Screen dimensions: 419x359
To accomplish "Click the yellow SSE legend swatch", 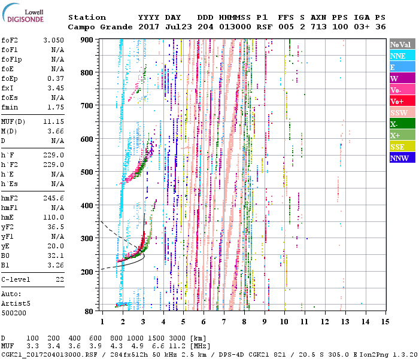I will (x=402, y=147).
